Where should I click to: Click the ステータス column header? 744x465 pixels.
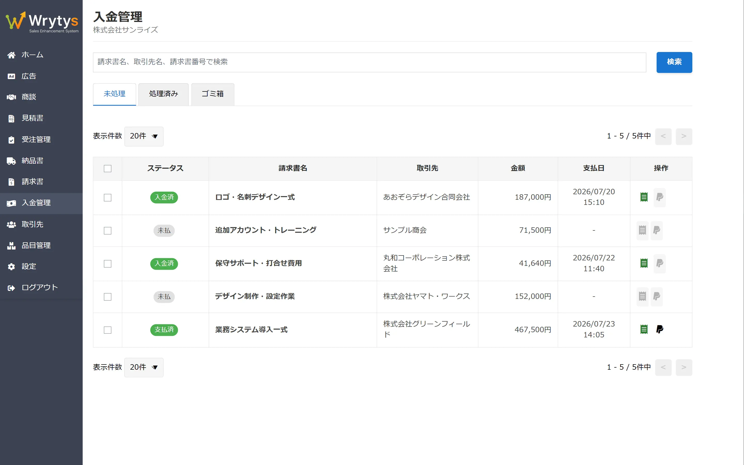coord(165,168)
